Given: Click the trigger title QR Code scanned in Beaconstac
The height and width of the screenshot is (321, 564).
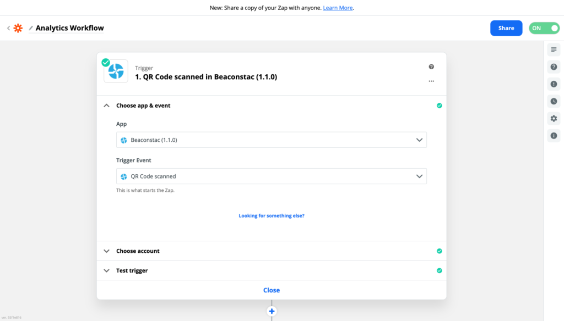Looking at the screenshot, I should pos(206,77).
